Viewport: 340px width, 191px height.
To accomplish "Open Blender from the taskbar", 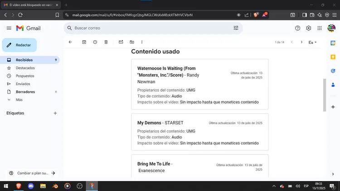I will [55, 186].
